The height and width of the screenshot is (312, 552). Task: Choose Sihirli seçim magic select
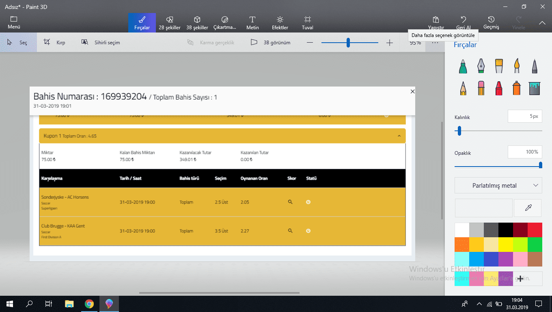(101, 42)
